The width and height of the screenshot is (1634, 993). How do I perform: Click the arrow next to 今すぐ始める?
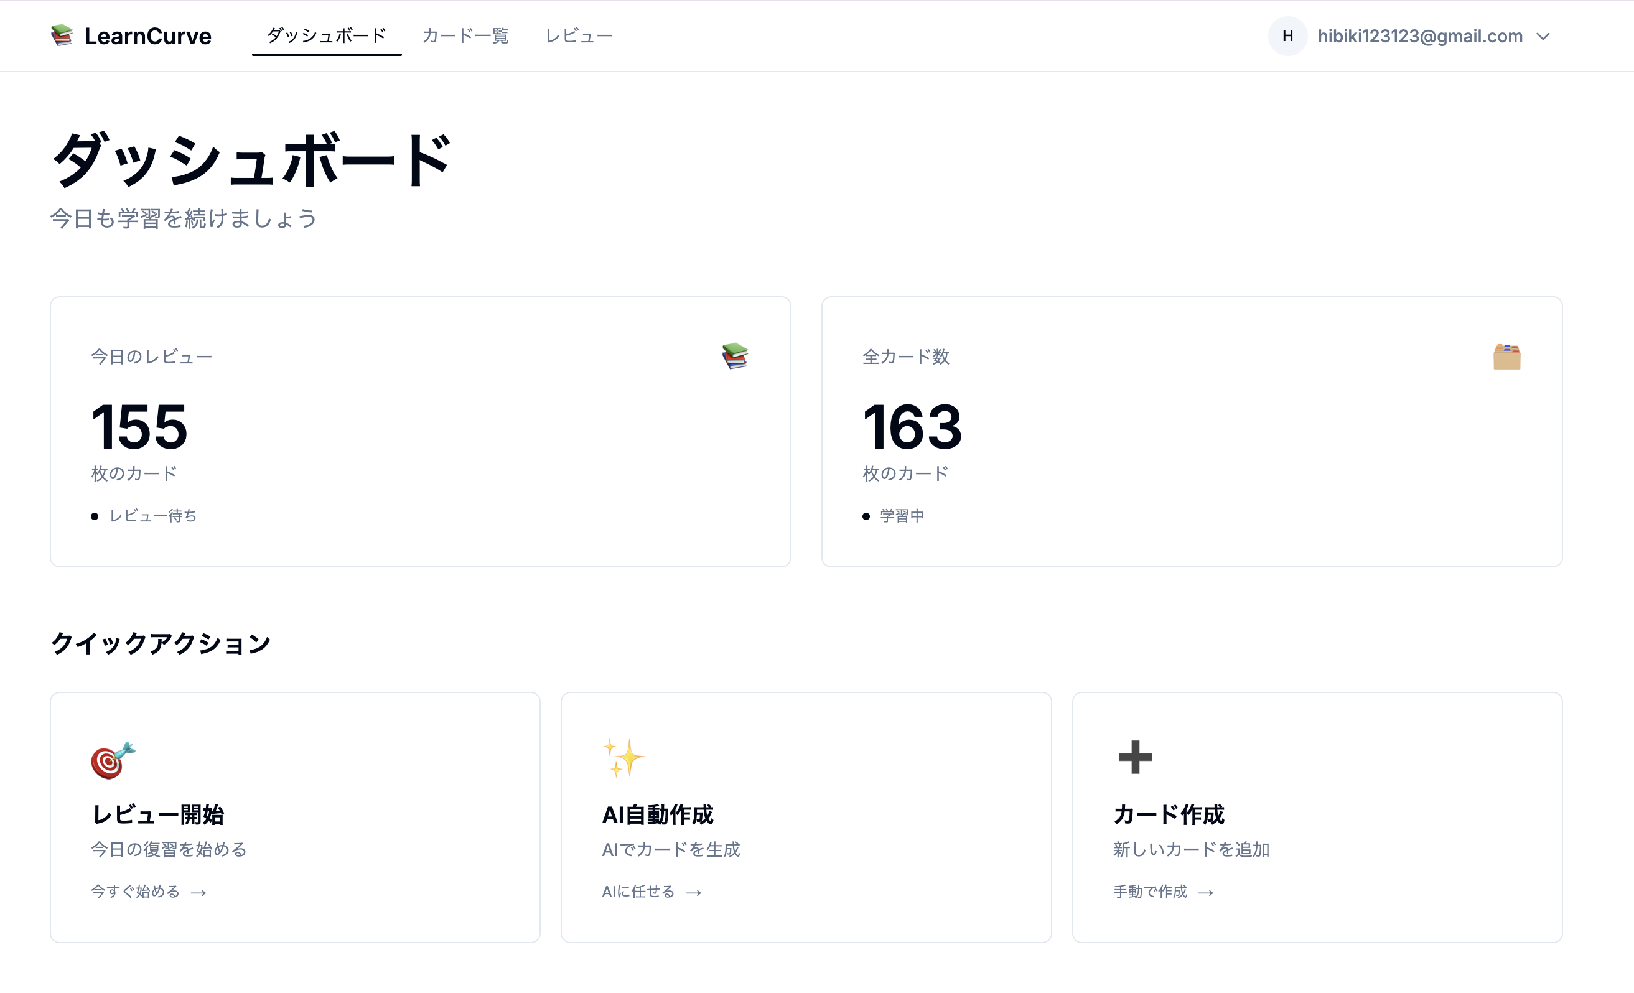coord(200,892)
